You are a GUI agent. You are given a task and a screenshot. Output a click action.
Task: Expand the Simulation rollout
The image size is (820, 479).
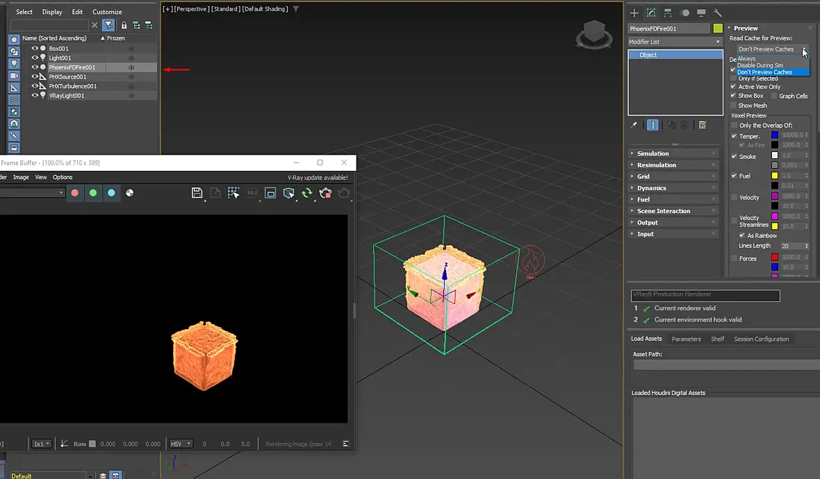coord(653,153)
